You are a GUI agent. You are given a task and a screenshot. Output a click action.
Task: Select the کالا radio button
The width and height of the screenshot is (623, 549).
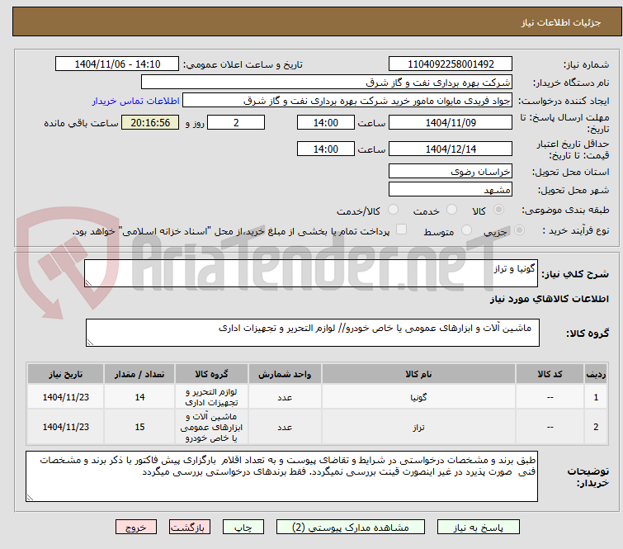pyautogui.click(x=498, y=209)
